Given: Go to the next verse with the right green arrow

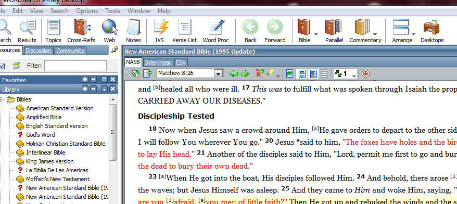Looking at the screenshot, I should tap(245, 73).
